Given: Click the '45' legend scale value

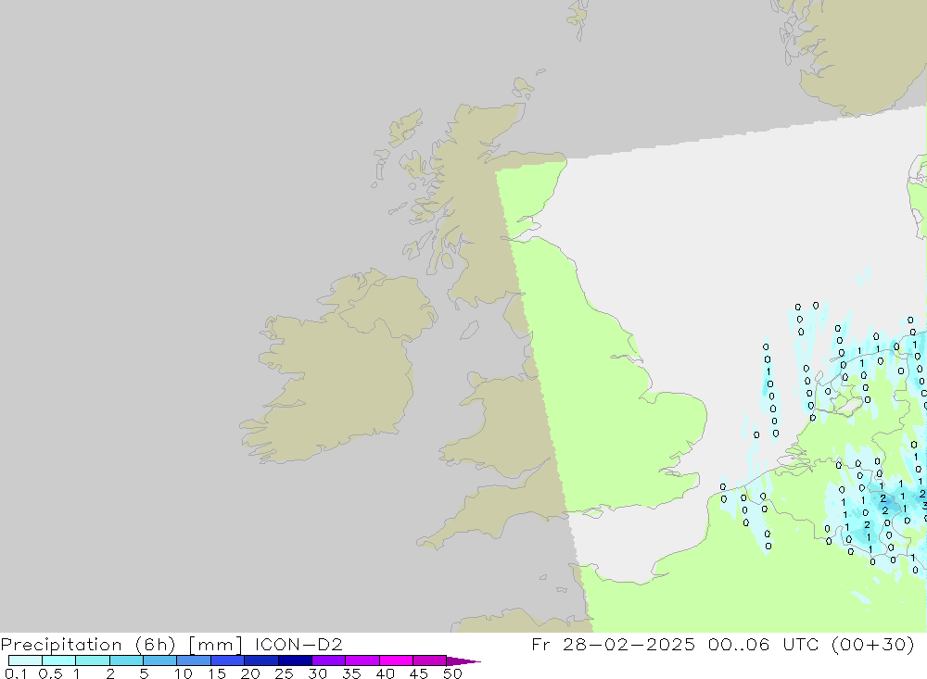Looking at the screenshot, I should 419,673.
